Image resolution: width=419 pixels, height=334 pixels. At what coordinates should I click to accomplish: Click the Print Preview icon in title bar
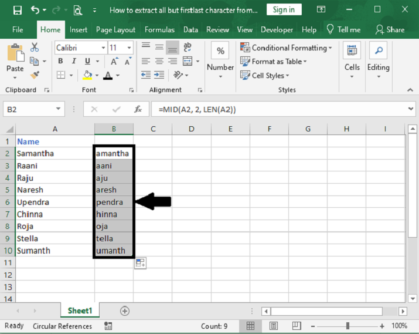point(77,9)
